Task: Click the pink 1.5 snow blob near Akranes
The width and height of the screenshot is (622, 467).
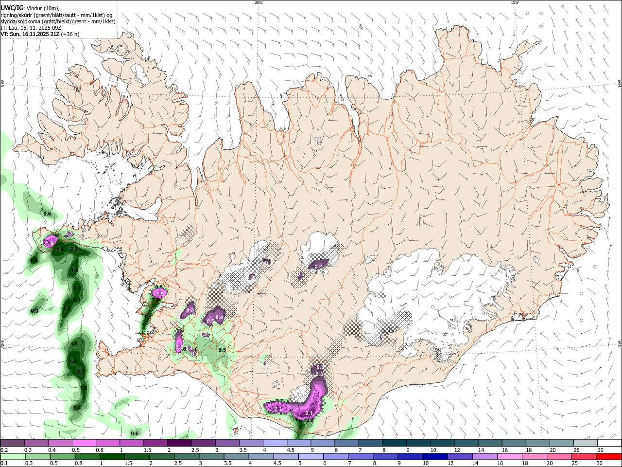Action: point(159,293)
